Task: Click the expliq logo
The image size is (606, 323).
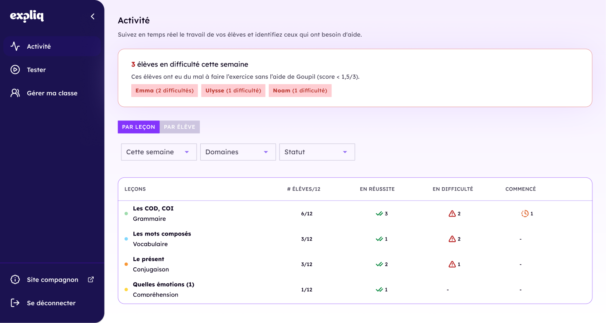Action: [27, 16]
